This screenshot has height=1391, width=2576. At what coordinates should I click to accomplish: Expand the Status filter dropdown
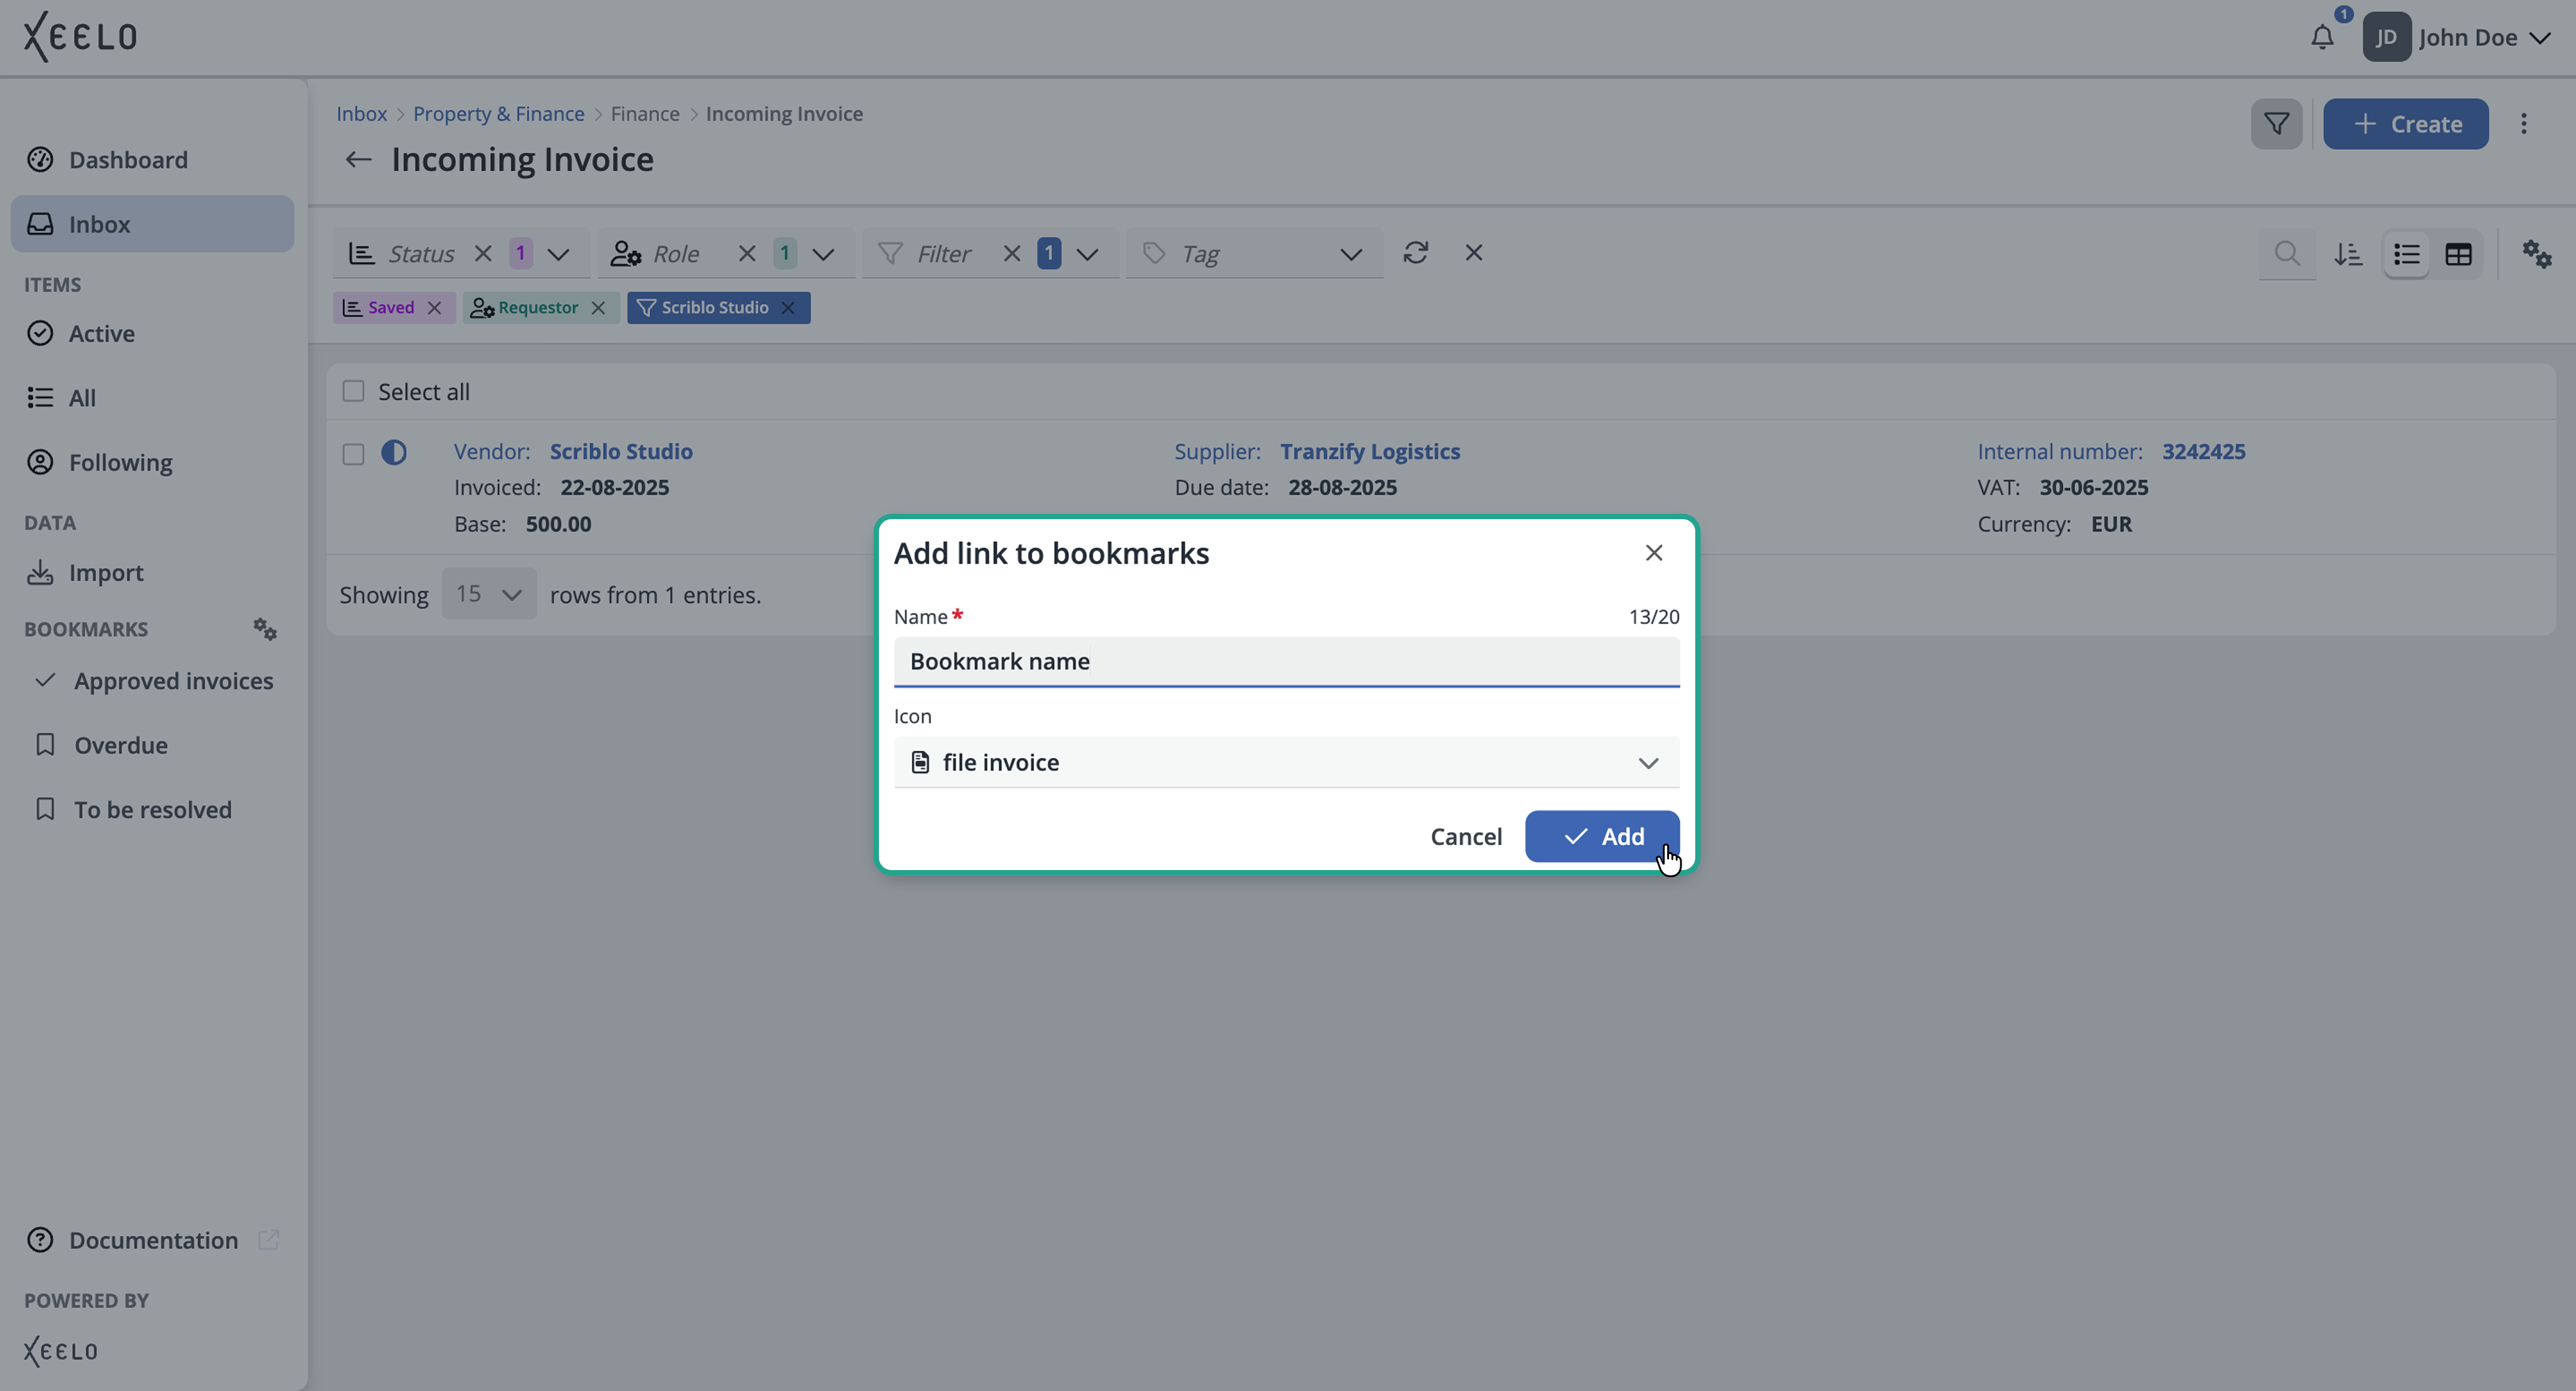559,254
